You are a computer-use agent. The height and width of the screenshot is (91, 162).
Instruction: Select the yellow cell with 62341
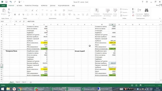pos(44,69)
